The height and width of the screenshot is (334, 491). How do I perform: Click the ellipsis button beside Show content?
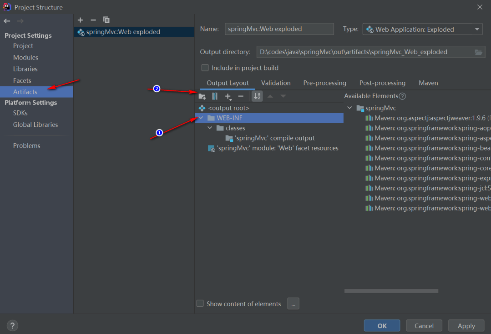pos(293,304)
